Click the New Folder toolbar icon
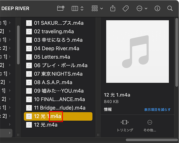The image size is (179, 143). coord(61,8)
